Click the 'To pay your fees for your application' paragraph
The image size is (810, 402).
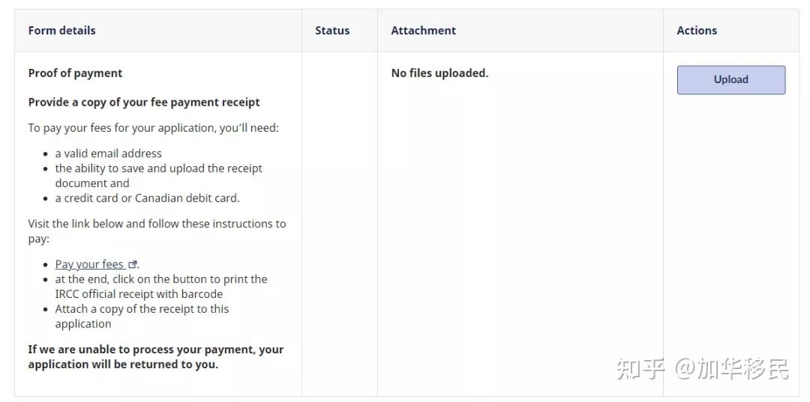click(153, 128)
